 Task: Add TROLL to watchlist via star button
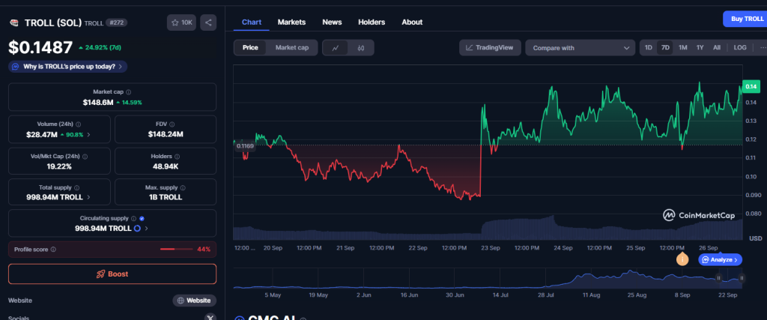[182, 22]
